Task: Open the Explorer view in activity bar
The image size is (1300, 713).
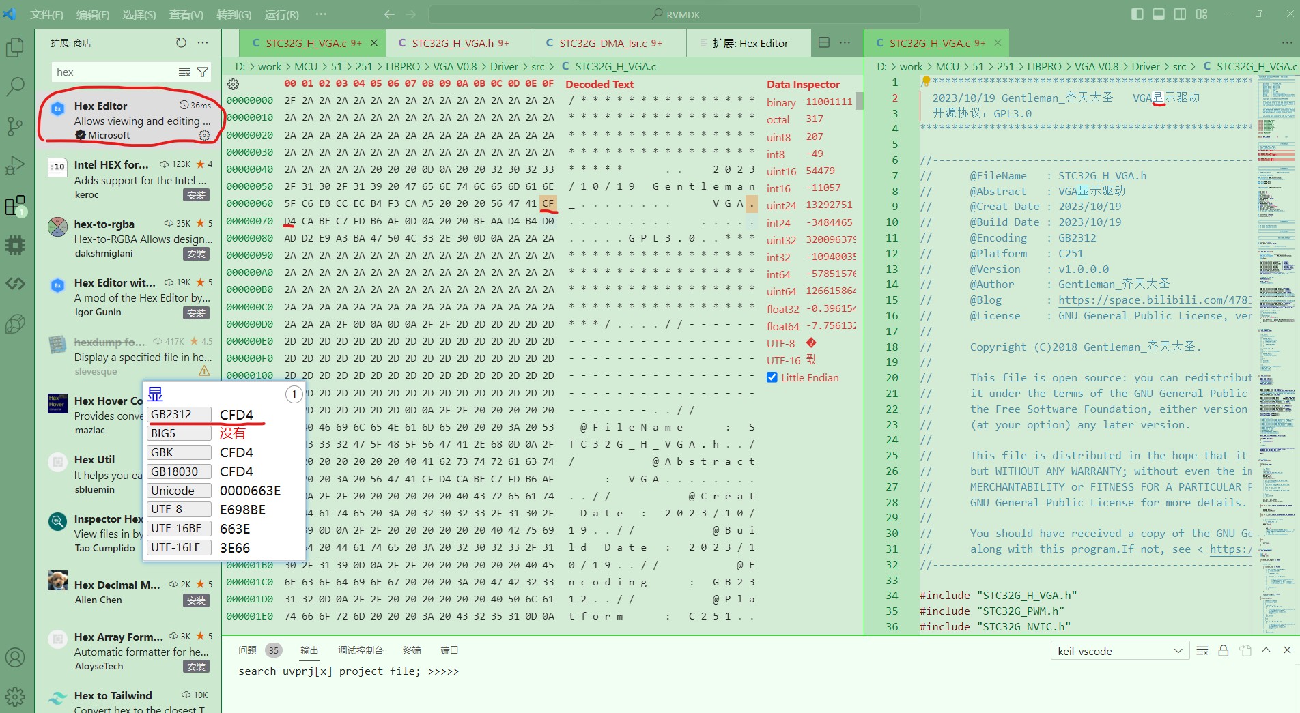Action: [15, 47]
